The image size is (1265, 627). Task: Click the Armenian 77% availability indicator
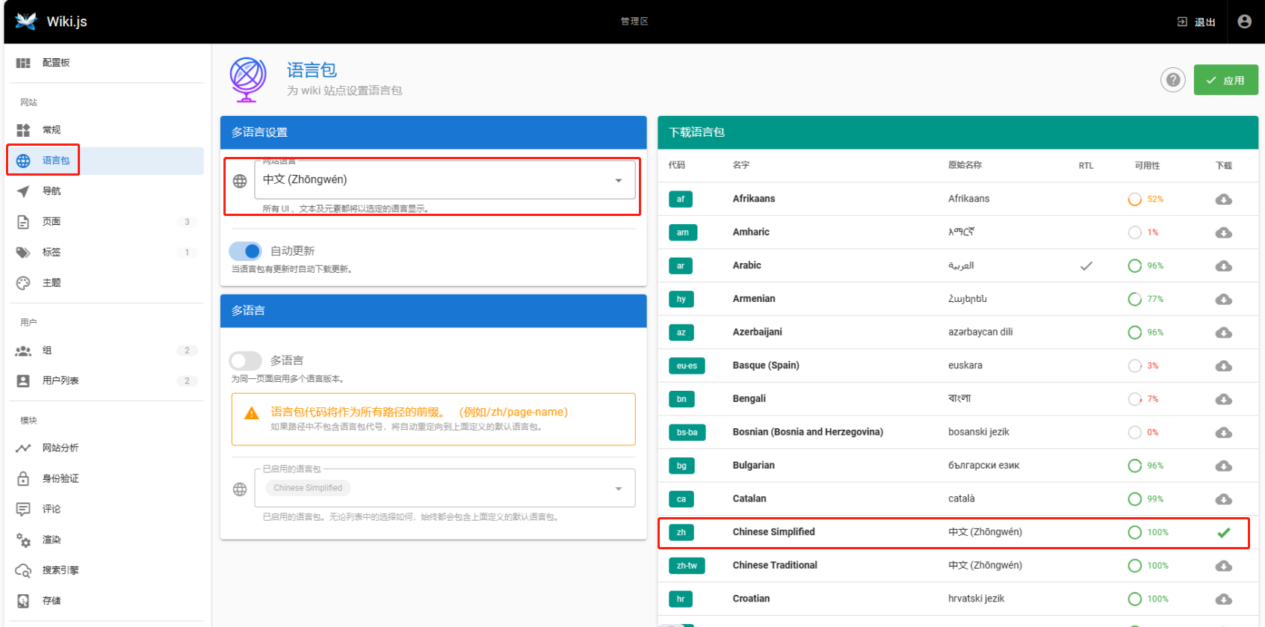click(1145, 299)
